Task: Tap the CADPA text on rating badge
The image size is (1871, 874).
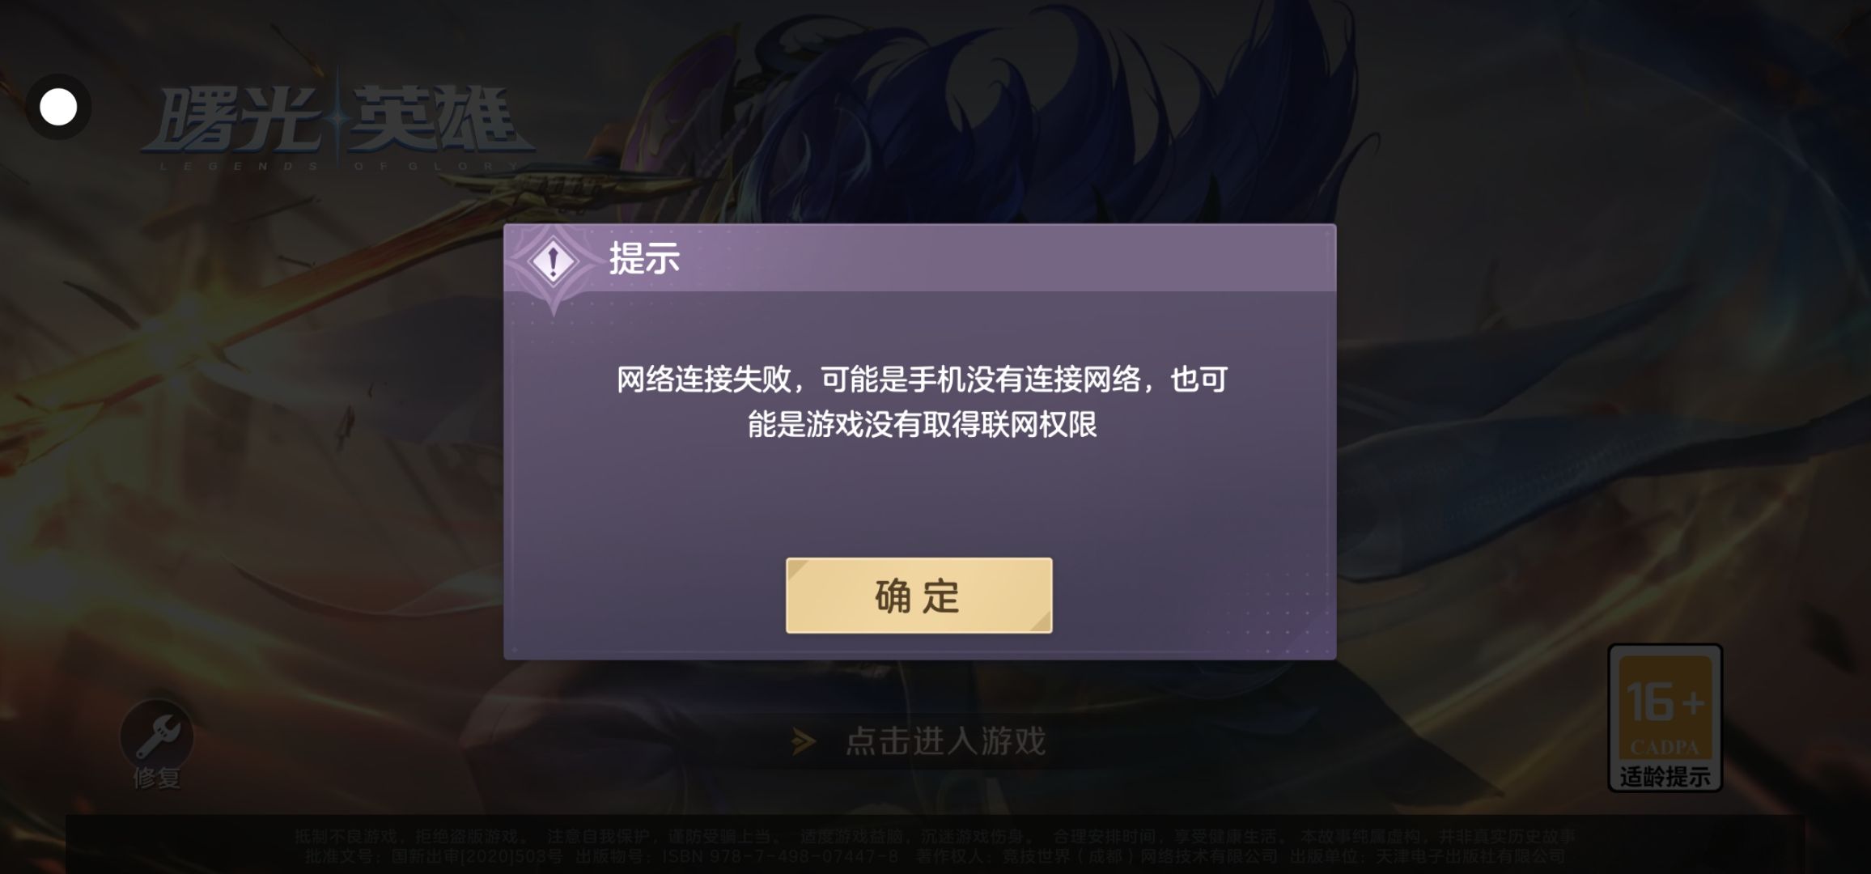Action: pyautogui.click(x=1664, y=748)
